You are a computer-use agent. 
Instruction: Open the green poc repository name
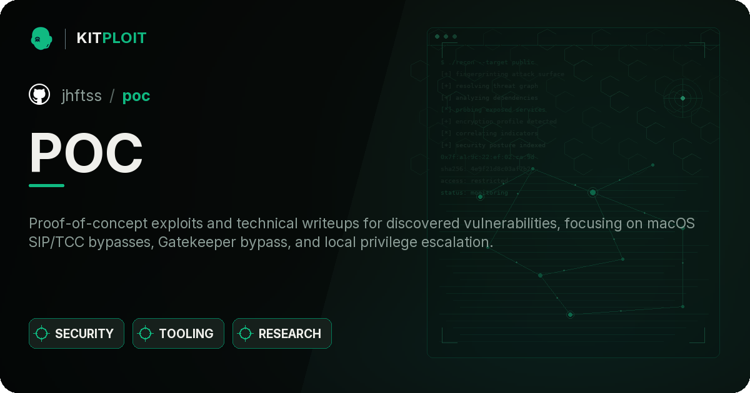click(x=136, y=96)
